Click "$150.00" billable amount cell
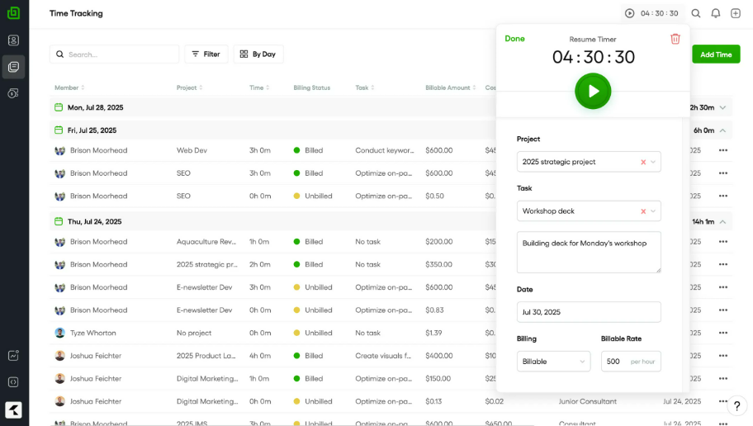Screen dimensions: 753x426 point(438,378)
